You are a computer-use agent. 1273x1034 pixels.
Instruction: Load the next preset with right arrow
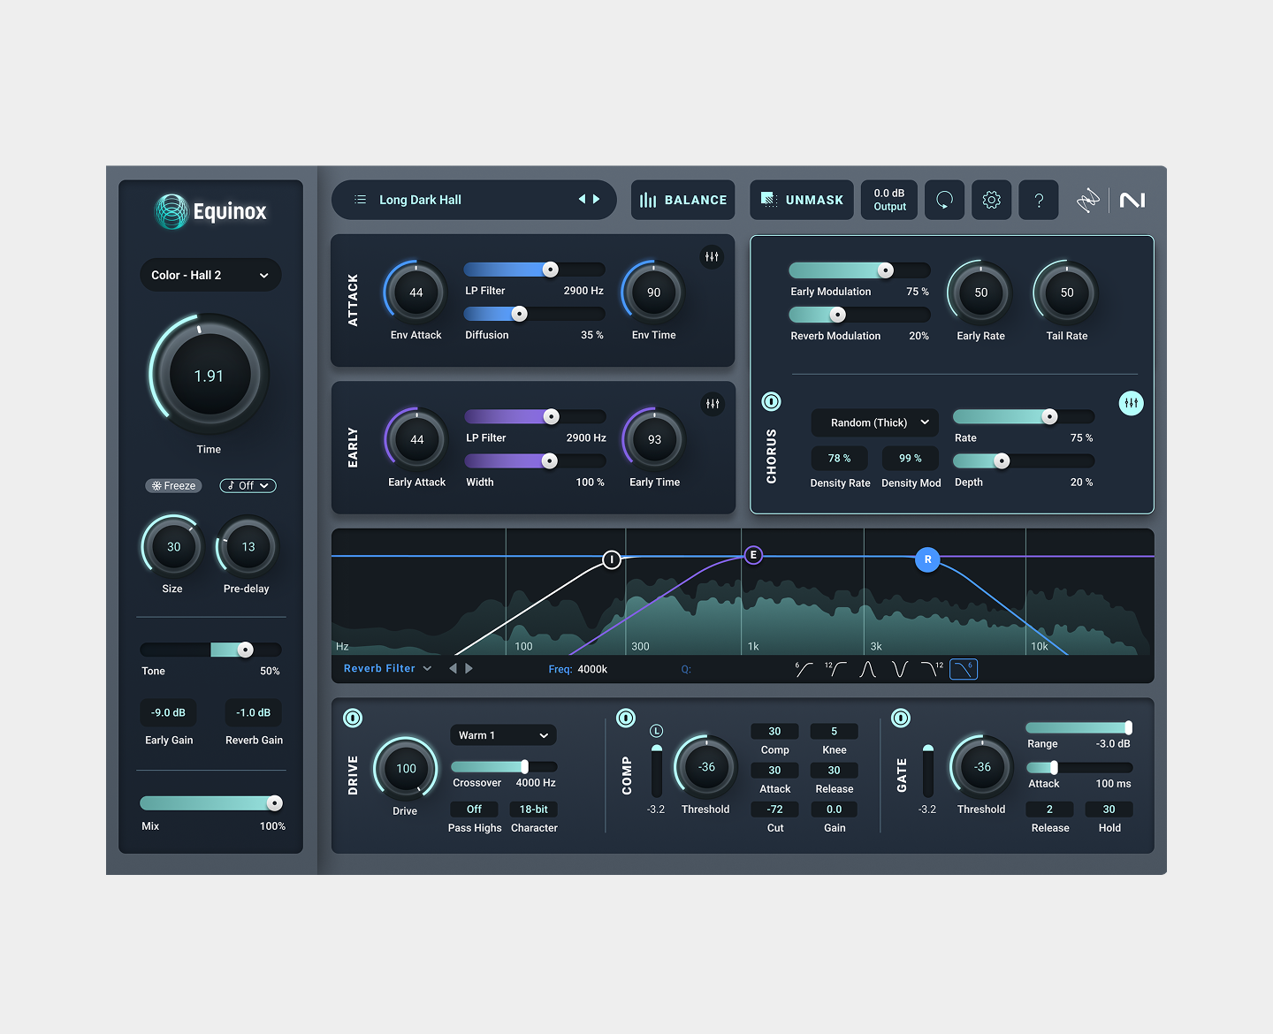(x=597, y=200)
